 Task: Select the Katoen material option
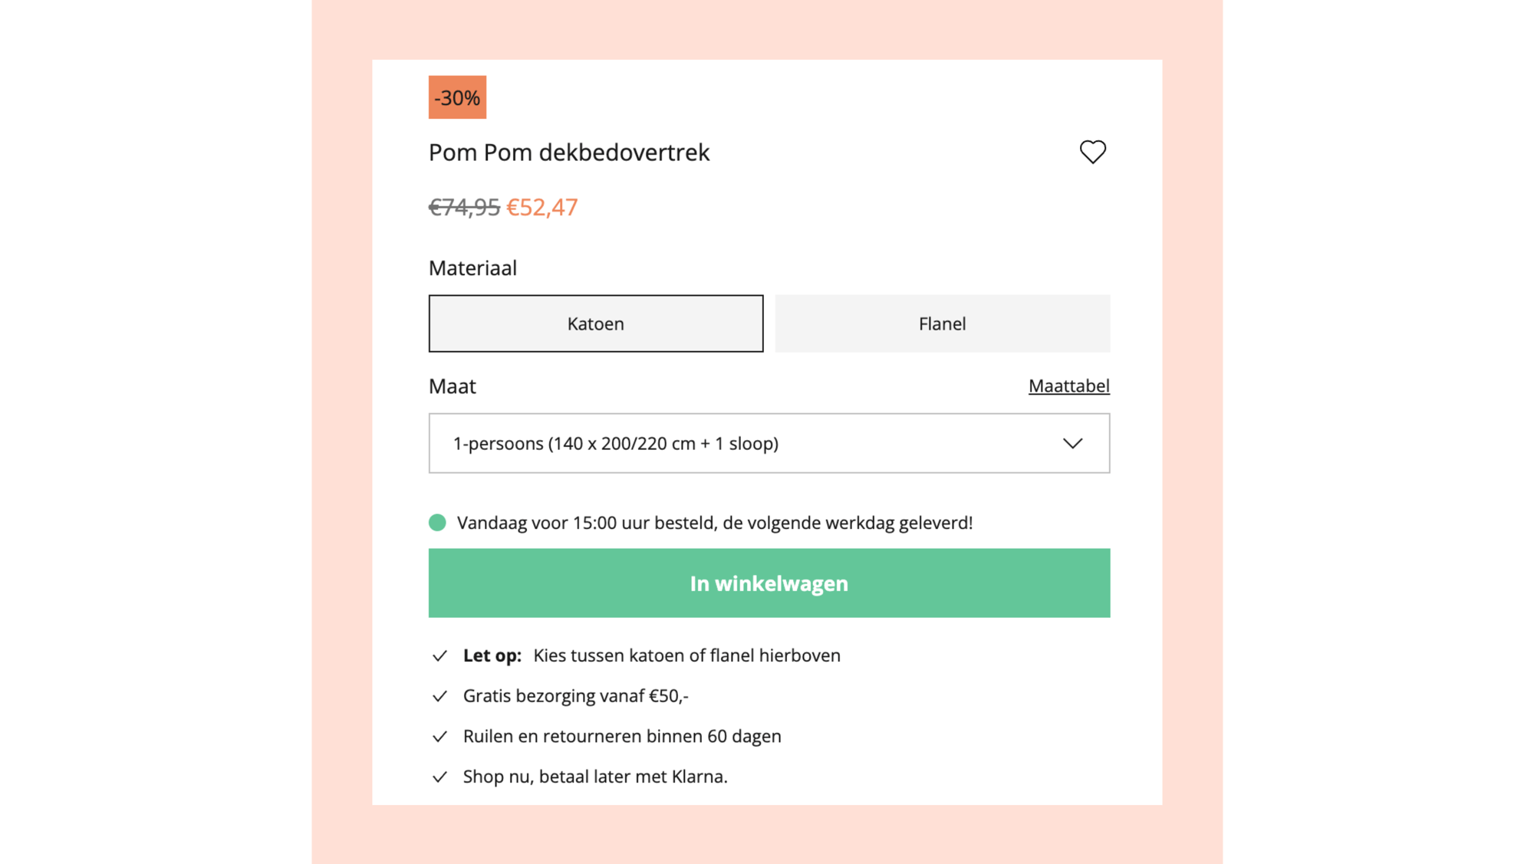(596, 324)
